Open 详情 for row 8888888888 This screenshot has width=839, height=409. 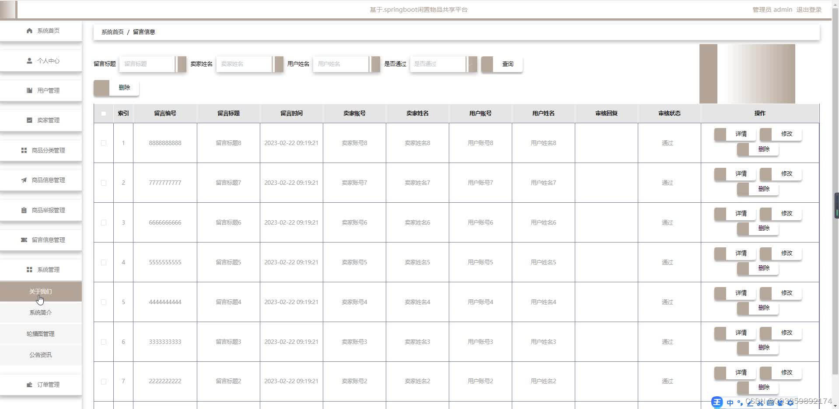pos(735,134)
